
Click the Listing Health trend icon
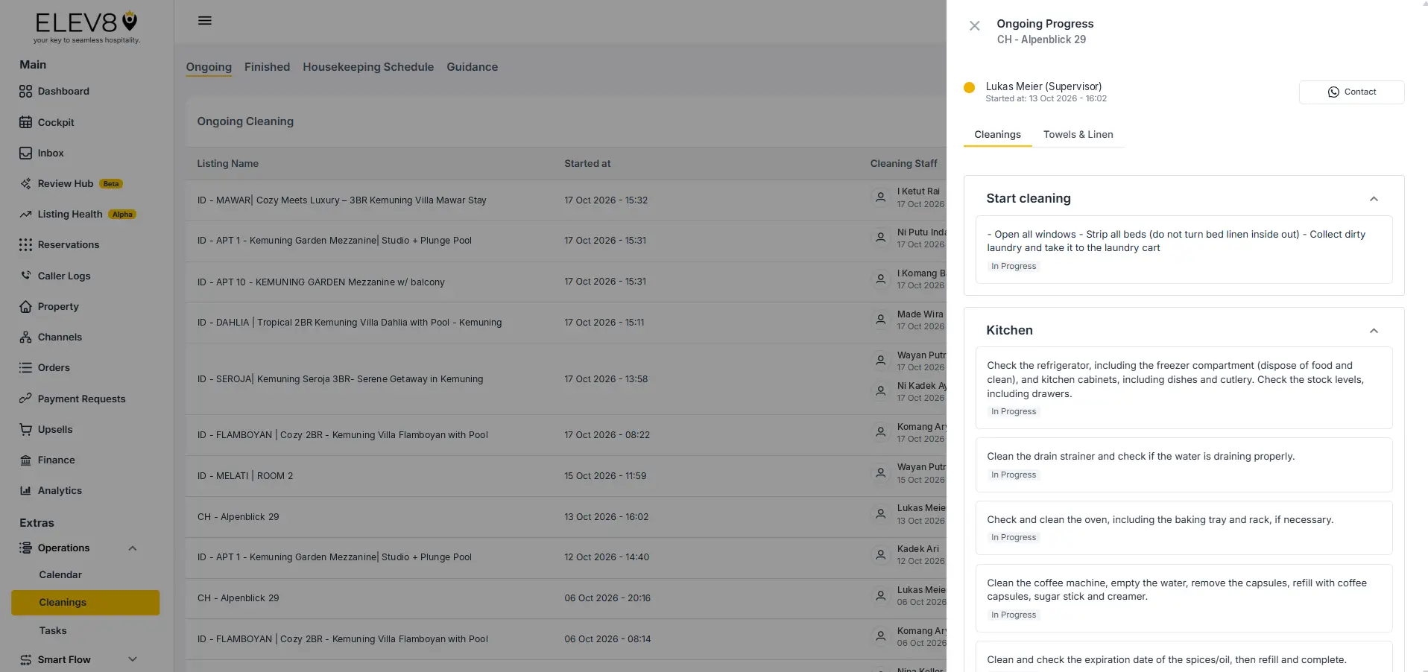[25, 214]
